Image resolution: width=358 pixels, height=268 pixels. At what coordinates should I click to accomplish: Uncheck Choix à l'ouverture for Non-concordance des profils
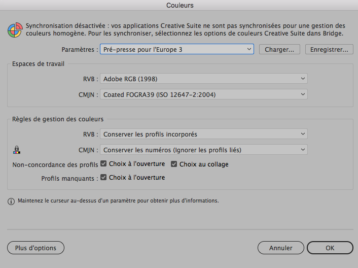(103, 163)
